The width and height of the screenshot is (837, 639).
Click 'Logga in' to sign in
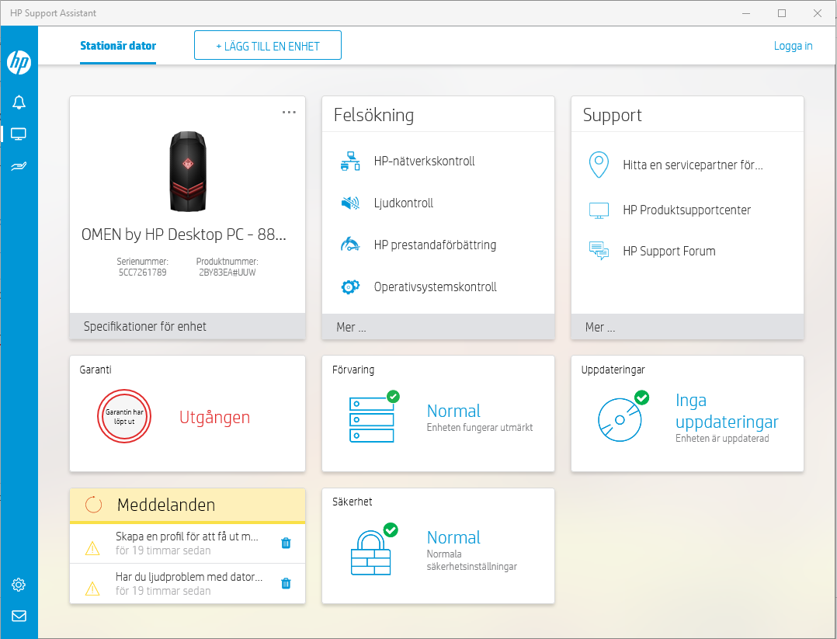(793, 46)
